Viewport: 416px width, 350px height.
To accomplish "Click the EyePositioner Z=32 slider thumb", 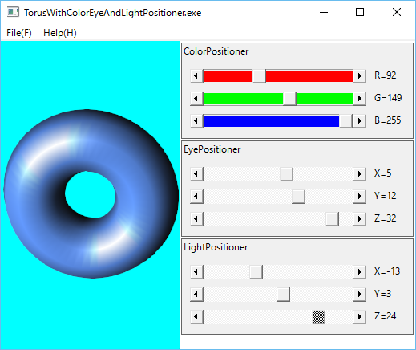I will [332, 219].
